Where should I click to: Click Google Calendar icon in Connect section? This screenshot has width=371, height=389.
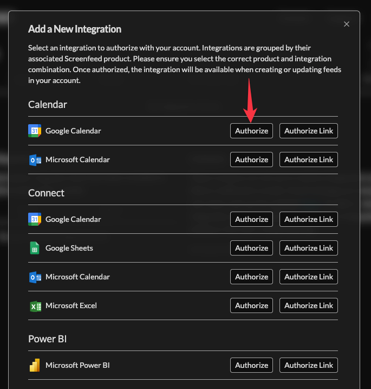(x=35, y=219)
